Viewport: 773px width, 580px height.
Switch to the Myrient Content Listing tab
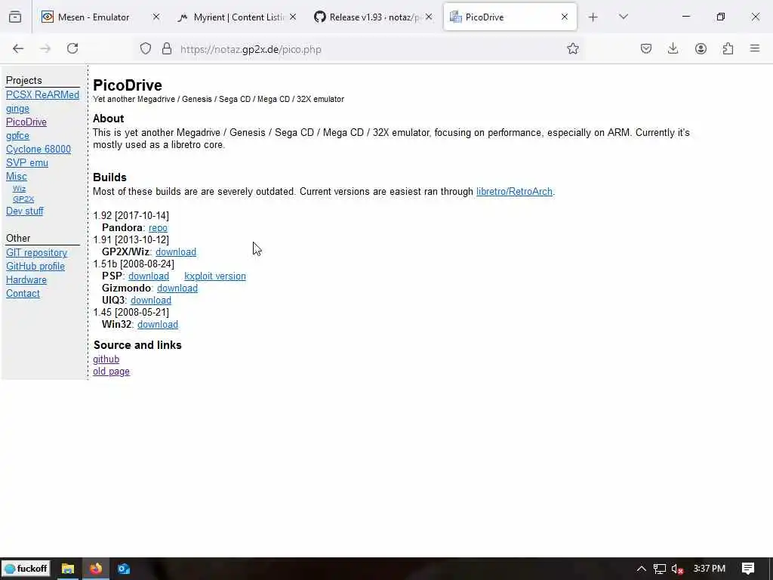coord(232,17)
